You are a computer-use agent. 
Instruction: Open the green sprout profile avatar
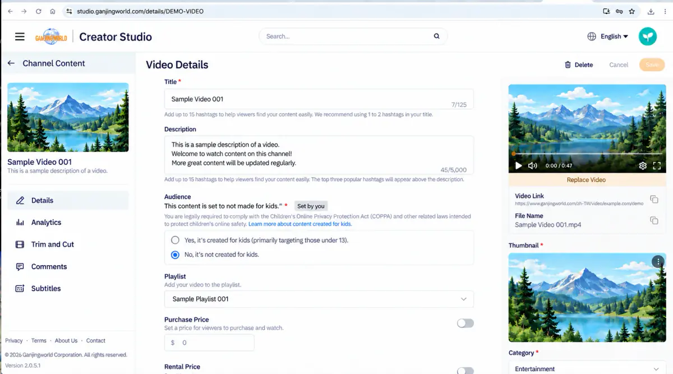click(648, 36)
